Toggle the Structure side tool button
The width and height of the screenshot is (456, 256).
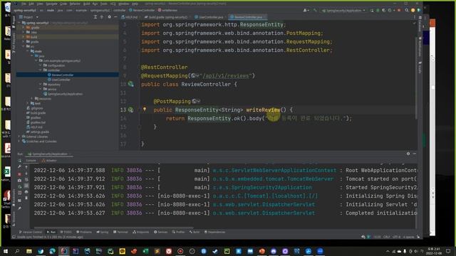(14, 218)
